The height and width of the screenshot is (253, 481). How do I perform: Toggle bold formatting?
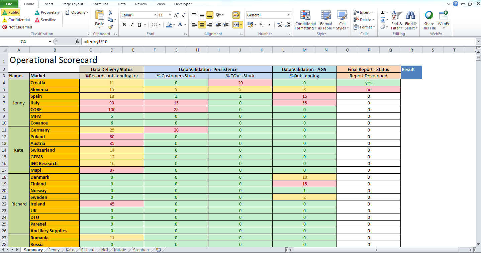point(124,25)
